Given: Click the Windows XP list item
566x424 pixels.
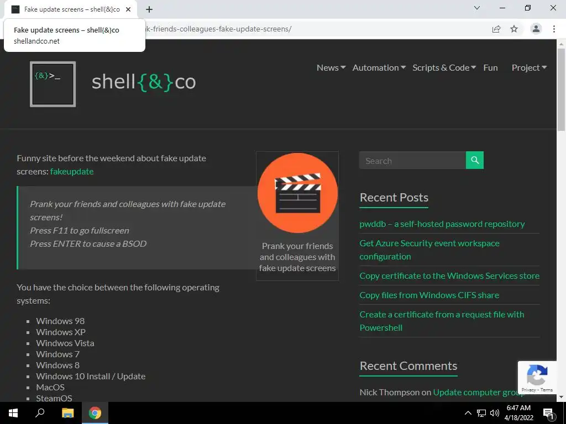Looking at the screenshot, I should (x=61, y=332).
